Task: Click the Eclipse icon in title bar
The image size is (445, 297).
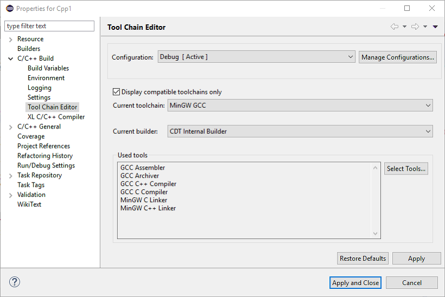Action: 10,8
